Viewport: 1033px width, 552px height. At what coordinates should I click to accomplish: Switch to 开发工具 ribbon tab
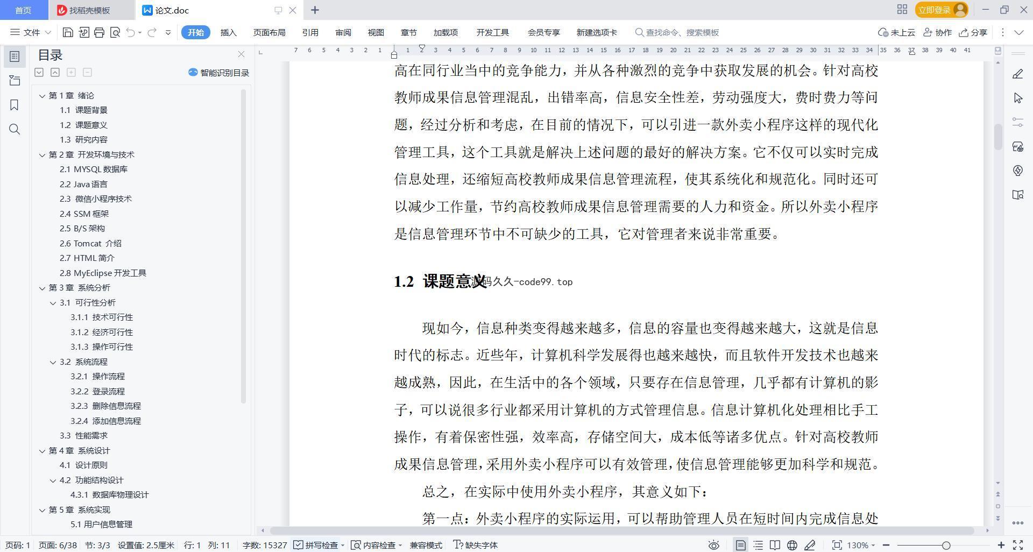(492, 32)
